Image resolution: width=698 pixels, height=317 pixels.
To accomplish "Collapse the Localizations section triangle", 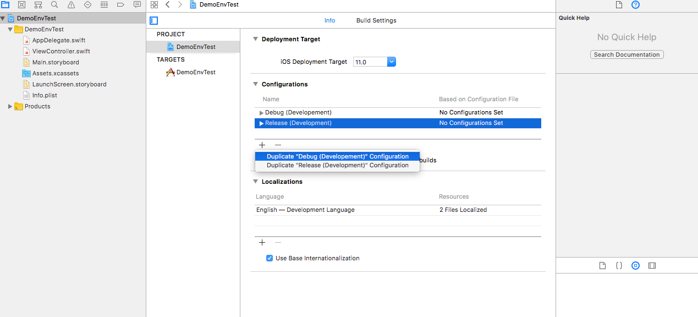I will click(x=255, y=182).
